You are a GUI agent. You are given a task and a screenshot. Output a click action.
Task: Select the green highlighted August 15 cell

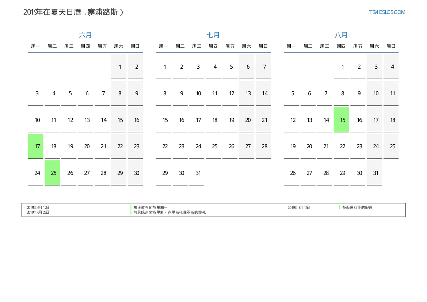point(341,120)
